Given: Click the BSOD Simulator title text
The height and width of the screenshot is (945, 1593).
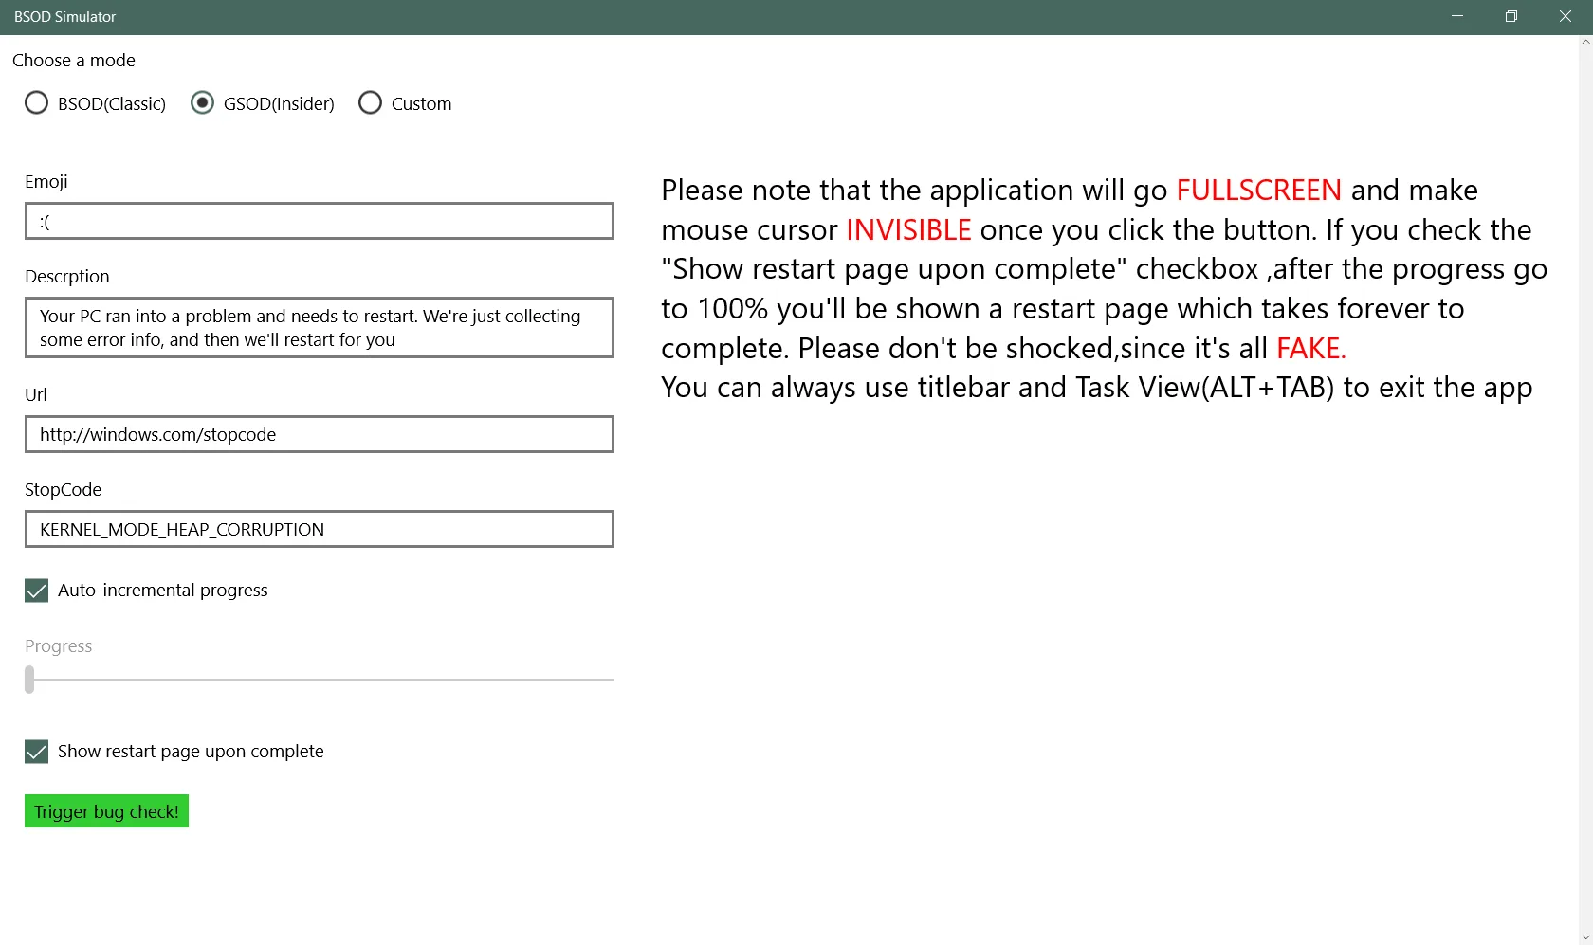Looking at the screenshot, I should tap(64, 17).
